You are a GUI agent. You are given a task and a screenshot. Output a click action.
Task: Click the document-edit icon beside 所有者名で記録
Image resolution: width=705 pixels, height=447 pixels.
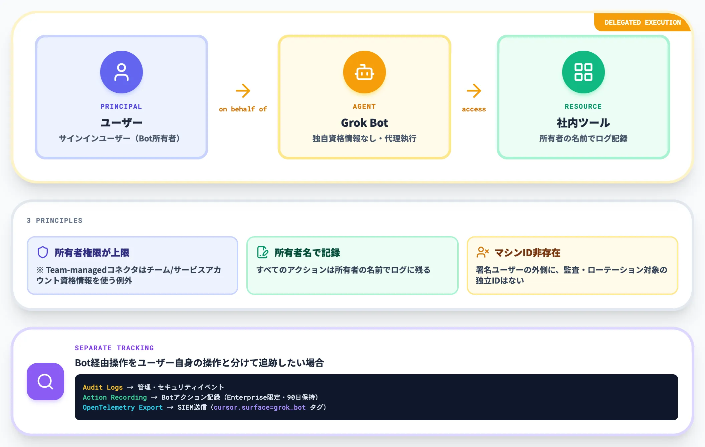263,253
